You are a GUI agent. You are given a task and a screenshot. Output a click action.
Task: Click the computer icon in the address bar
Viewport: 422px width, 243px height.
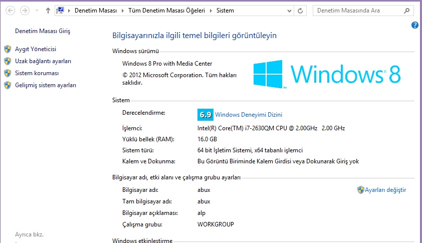coord(61,10)
